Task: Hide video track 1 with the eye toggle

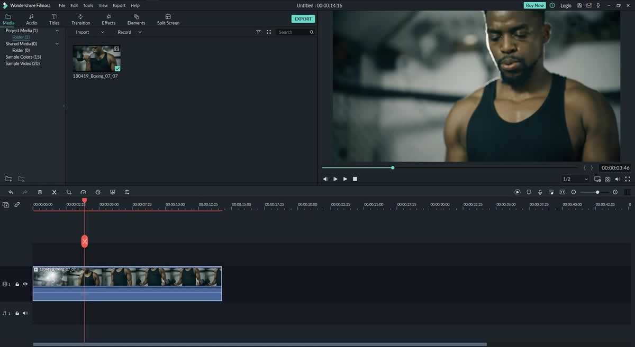Action: coord(24,284)
